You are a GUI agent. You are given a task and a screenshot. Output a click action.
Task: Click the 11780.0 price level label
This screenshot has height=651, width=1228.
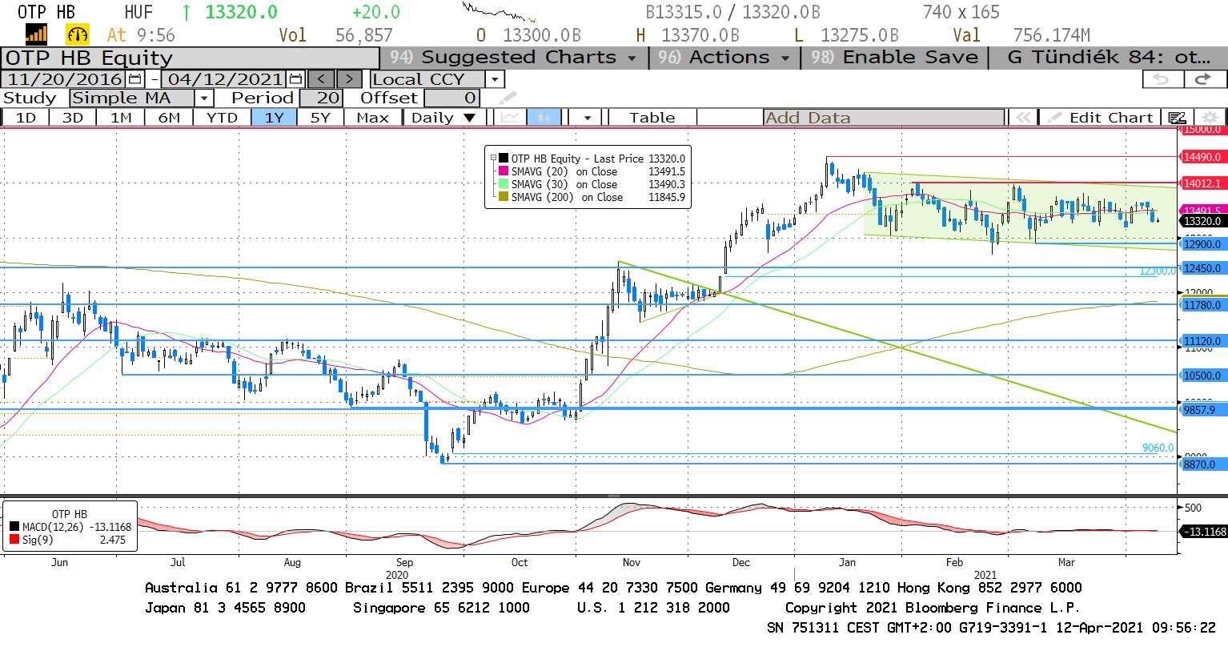(1202, 305)
